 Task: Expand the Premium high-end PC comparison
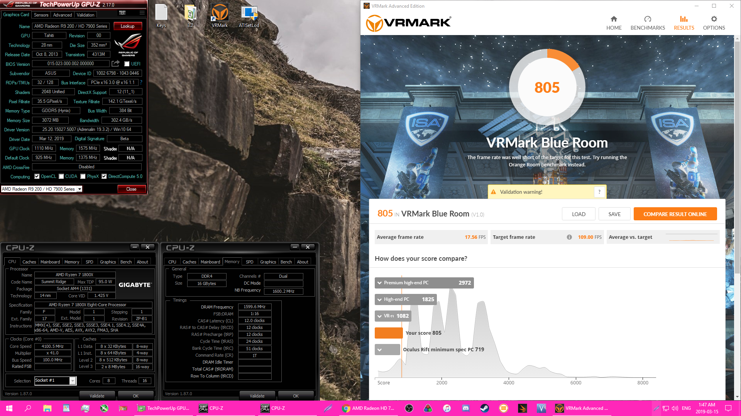tap(380, 283)
